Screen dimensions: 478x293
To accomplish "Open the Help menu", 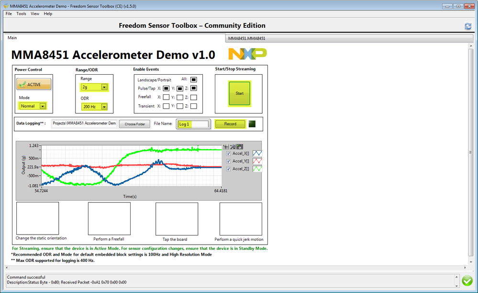I will 48,14.
